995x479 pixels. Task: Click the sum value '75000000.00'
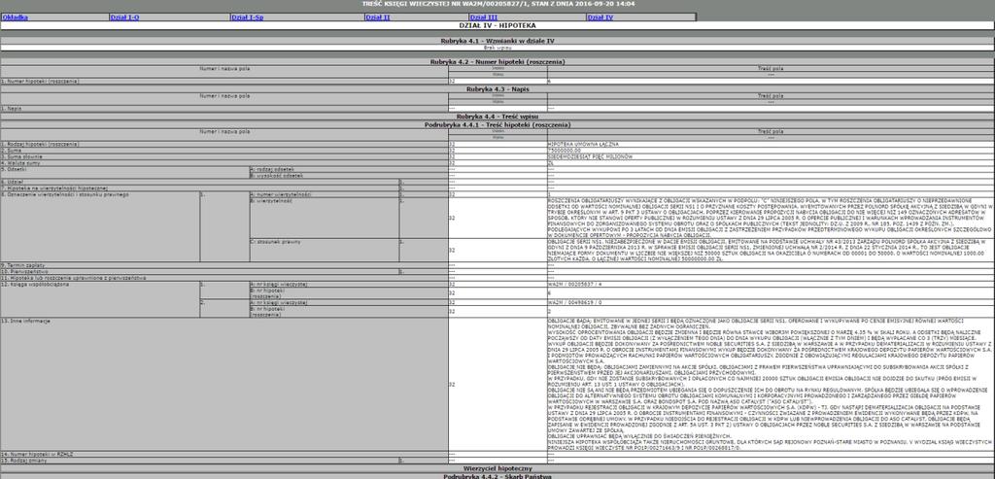(565, 150)
